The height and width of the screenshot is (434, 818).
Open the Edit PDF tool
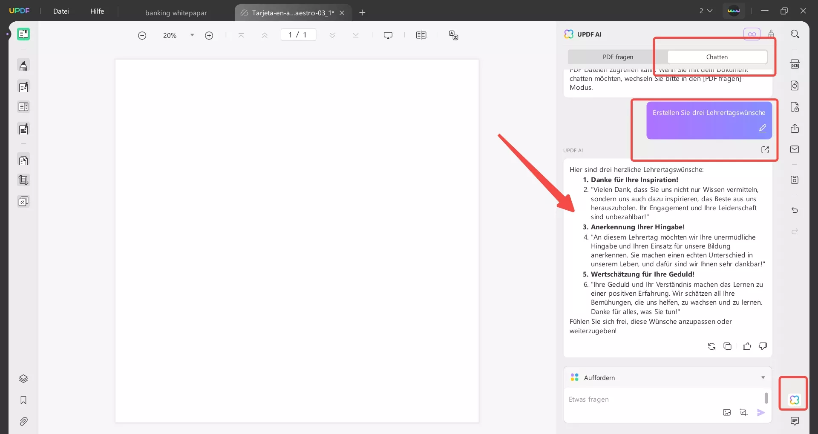[23, 87]
